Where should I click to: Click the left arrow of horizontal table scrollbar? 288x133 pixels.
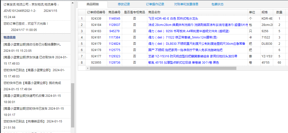(x=88, y=68)
